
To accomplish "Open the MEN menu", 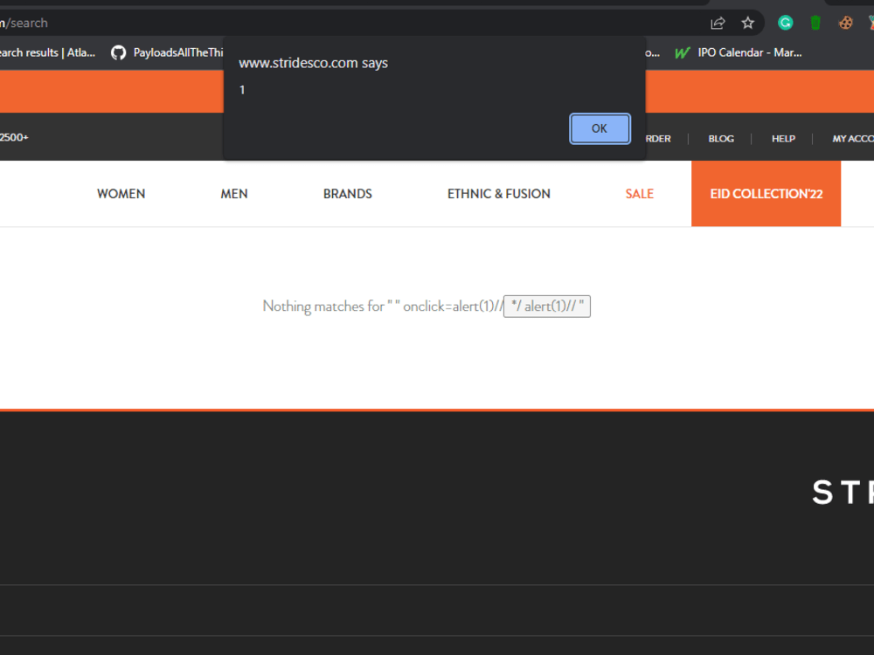I will [x=234, y=194].
